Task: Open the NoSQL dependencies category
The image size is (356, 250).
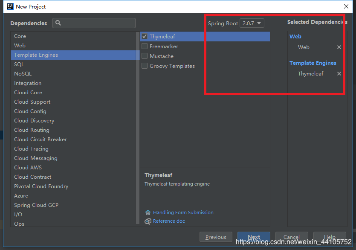Action: click(73, 74)
